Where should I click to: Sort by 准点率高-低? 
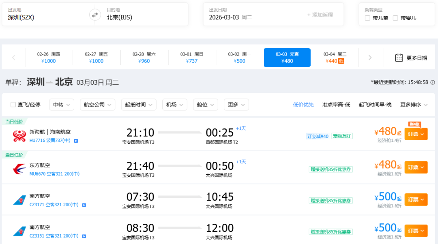[x=336, y=105]
